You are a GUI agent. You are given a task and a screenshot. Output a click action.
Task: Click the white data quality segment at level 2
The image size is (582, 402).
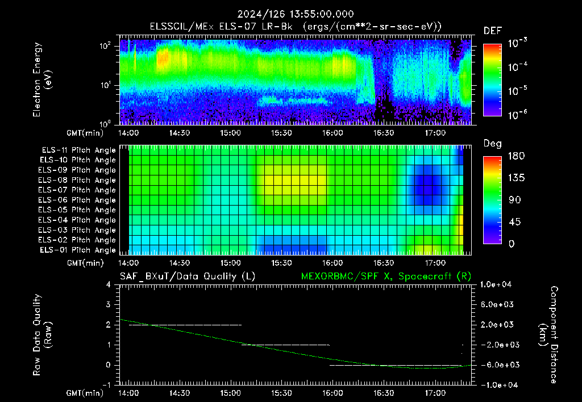point(185,325)
